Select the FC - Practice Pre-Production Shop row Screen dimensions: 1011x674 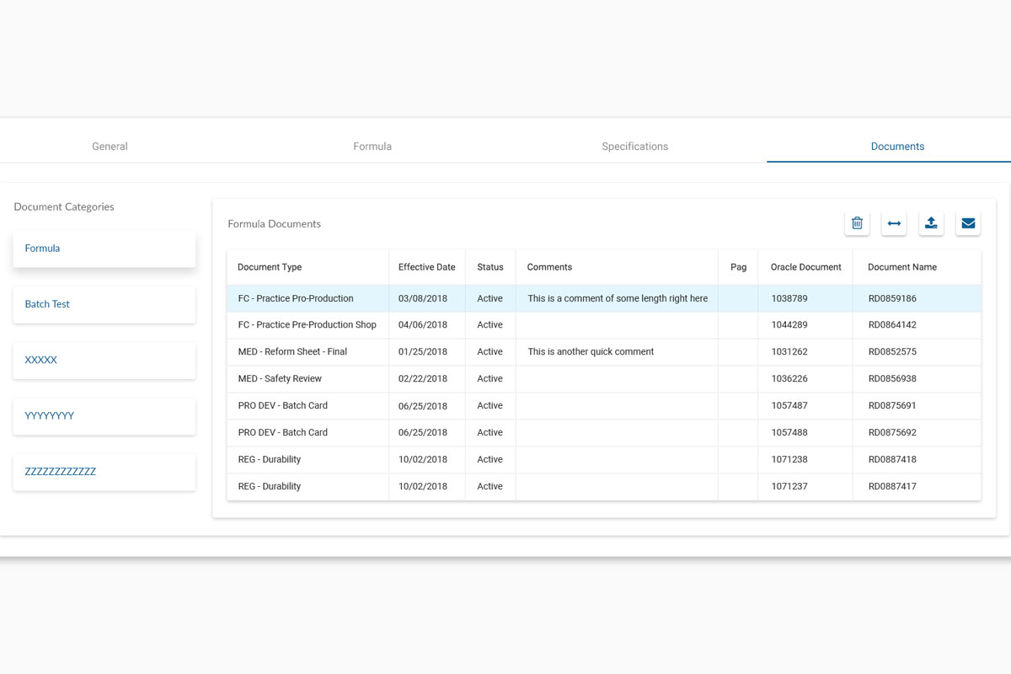[x=604, y=325]
